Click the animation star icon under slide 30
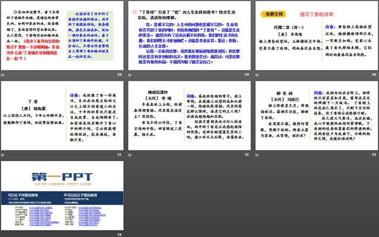Screen dimensions: 379x237 tap(257, 76)
